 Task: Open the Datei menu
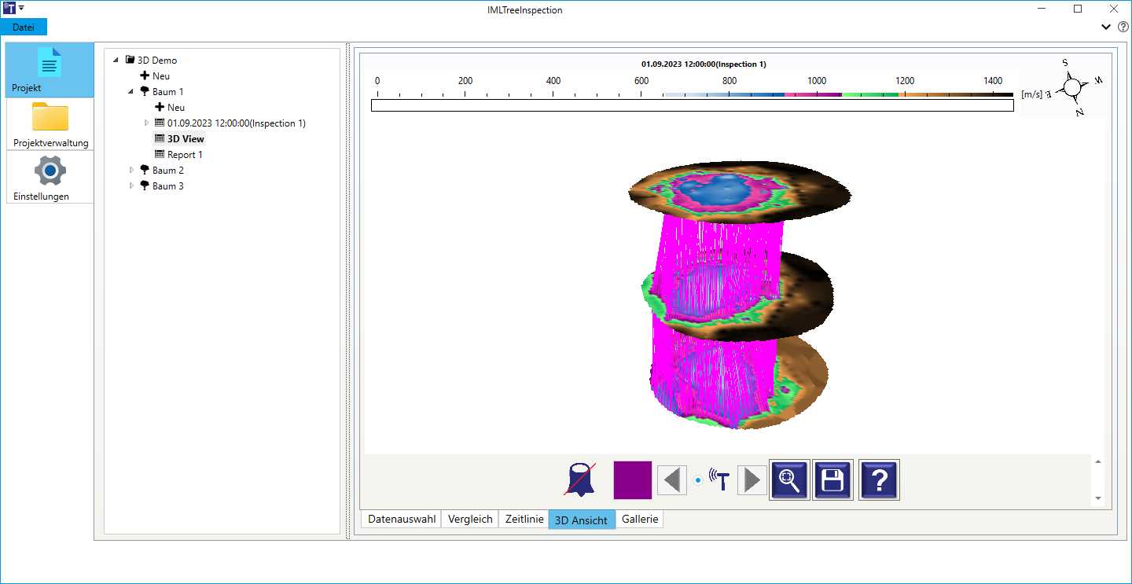[24, 27]
